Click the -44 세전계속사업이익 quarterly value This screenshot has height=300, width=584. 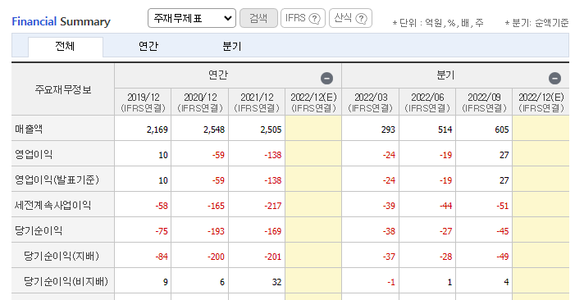pos(446,206)
